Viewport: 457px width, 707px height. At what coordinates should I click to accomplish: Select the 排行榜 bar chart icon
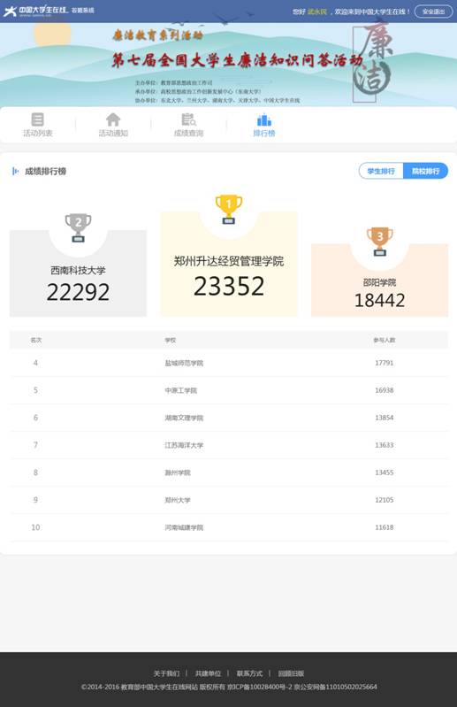coord(263,120)
